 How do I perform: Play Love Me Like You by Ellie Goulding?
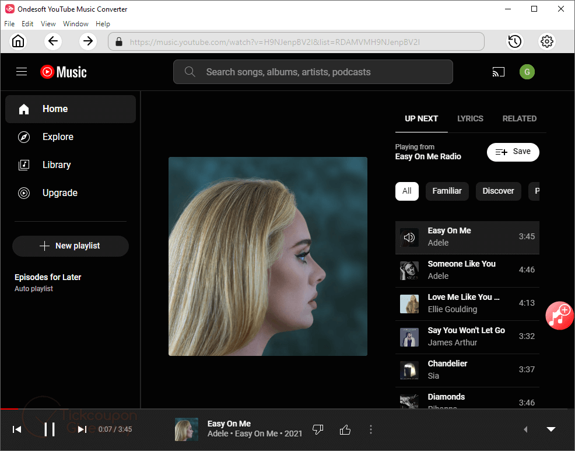click(467, 304)
